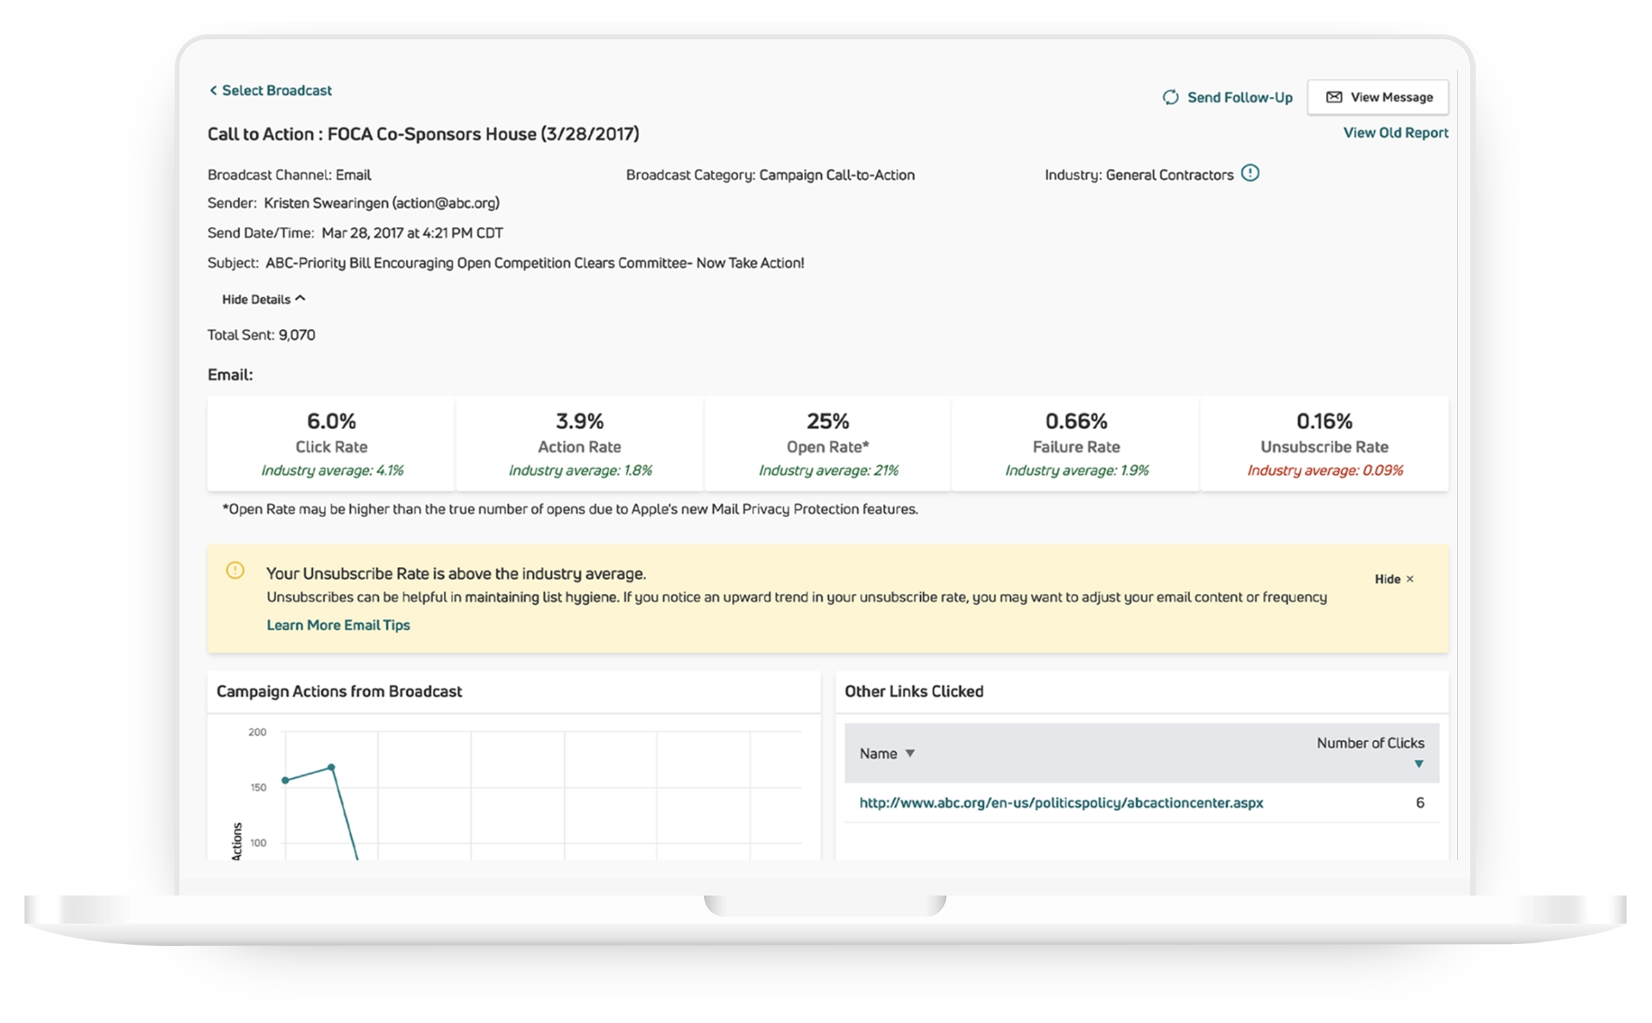
Task: Click the Send Follow-Up text button
Action: click(1240, 98)
